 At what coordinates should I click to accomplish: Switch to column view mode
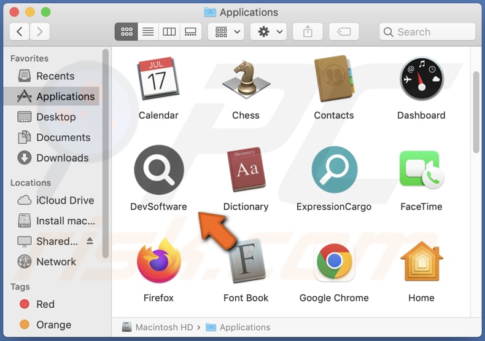point(169,32)
